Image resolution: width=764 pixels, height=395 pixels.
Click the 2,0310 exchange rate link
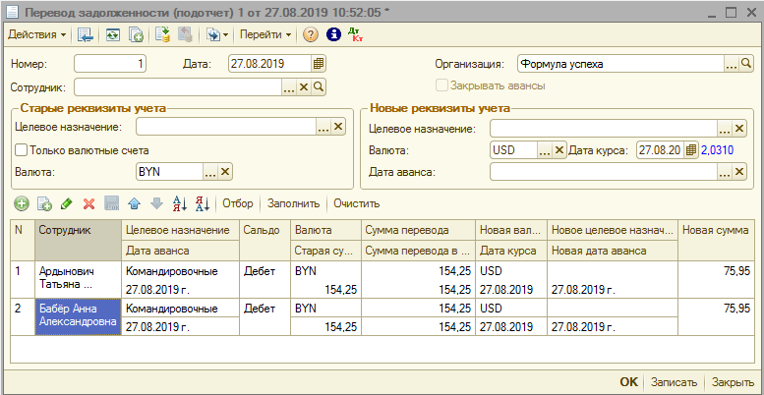719,149
